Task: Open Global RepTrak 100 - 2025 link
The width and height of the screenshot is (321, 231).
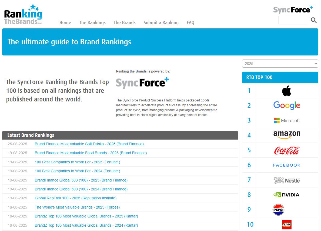Action: coord(75,198)
